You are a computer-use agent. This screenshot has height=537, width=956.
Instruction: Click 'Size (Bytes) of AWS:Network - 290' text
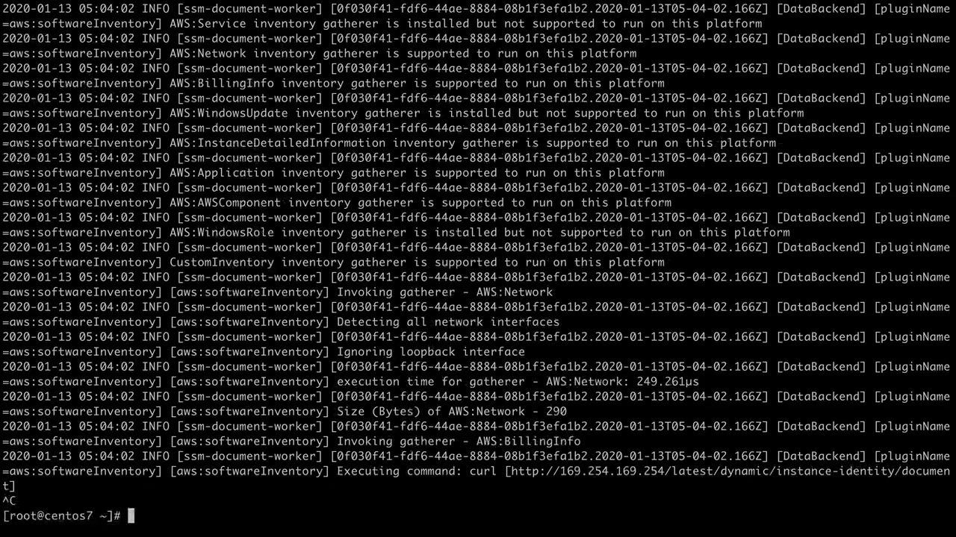pos(452,411)
